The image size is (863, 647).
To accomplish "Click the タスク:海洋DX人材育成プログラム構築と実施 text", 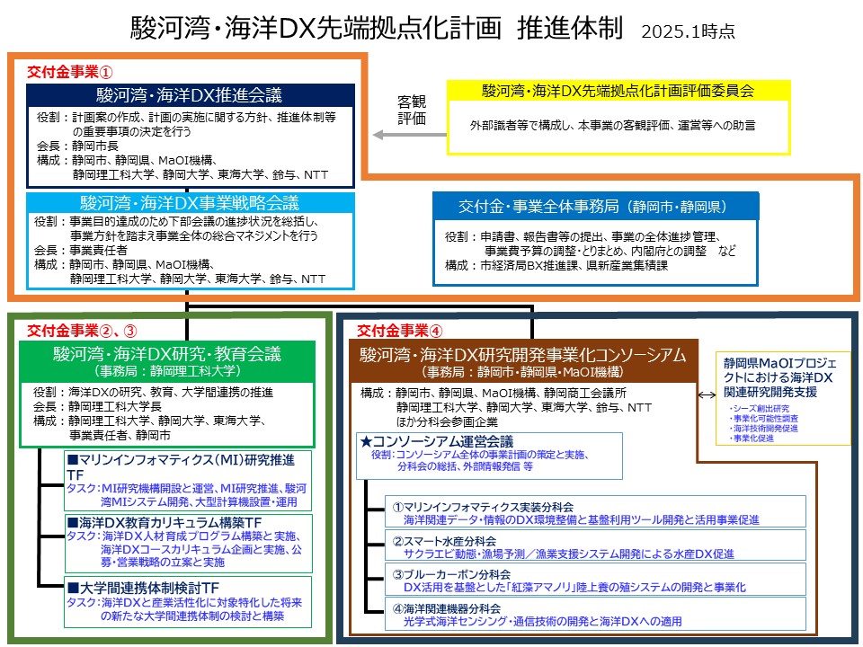I will point(184,549).
